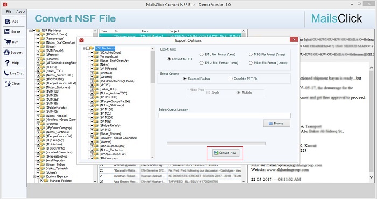Click the Buy shopping cart icon
The image size is (377, 199).
8,42
